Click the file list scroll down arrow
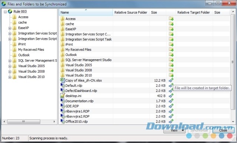 [x=233, y=122]
